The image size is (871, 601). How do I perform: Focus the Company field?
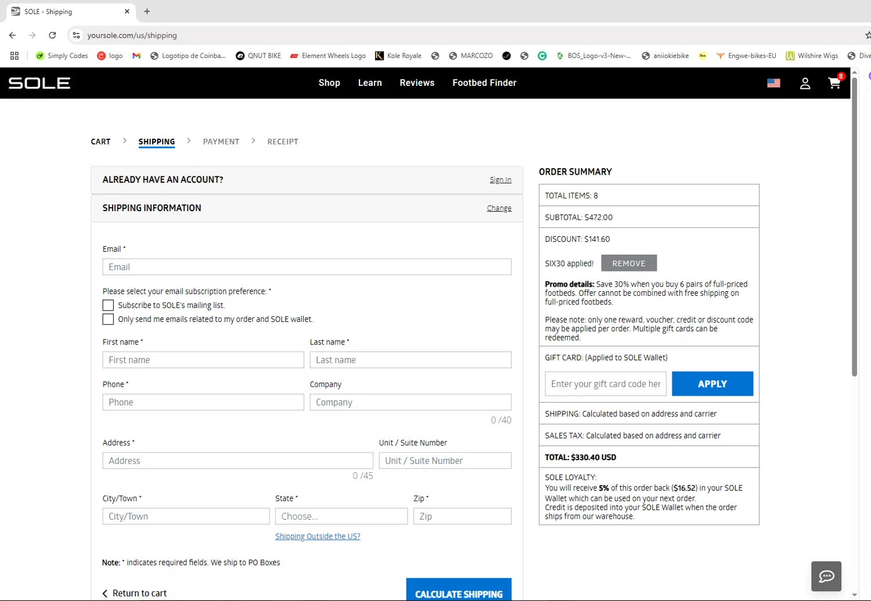(x=411, y=402)
